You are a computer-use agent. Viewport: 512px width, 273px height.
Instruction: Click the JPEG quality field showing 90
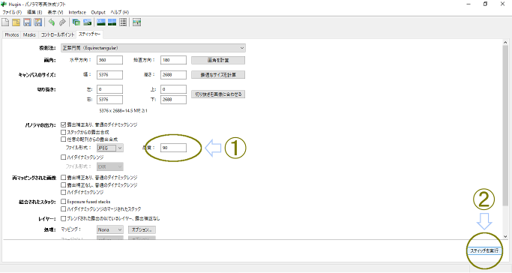tap(173, 148)
